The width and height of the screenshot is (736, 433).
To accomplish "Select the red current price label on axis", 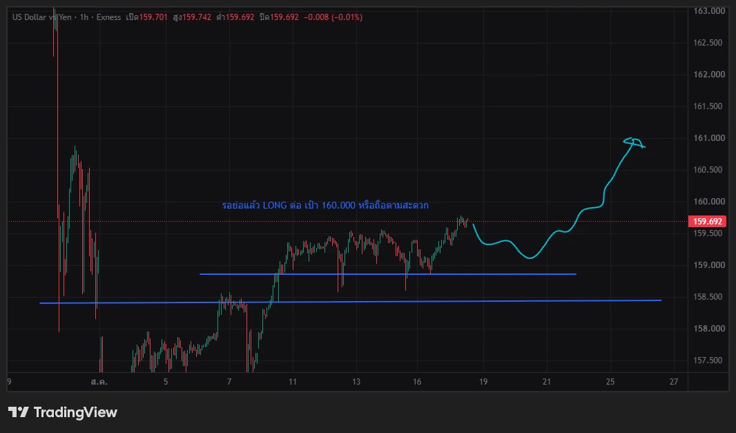I will click(x=707, y=221).
